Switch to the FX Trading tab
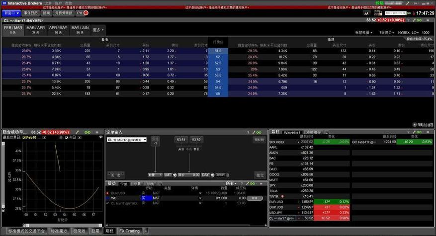 pos(129,231)
